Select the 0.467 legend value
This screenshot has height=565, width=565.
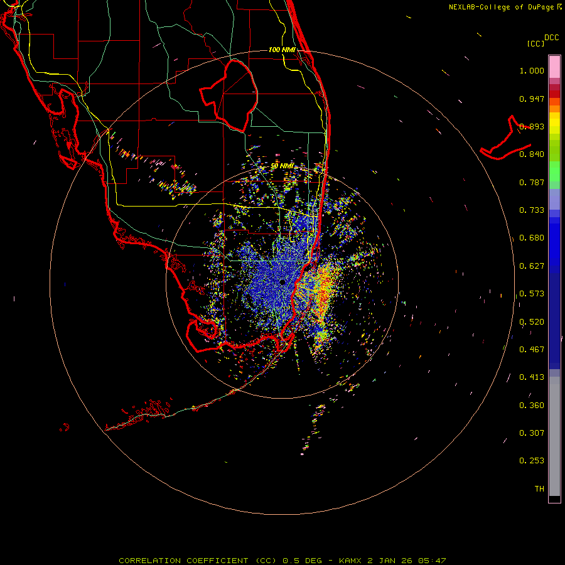(532, 349)
